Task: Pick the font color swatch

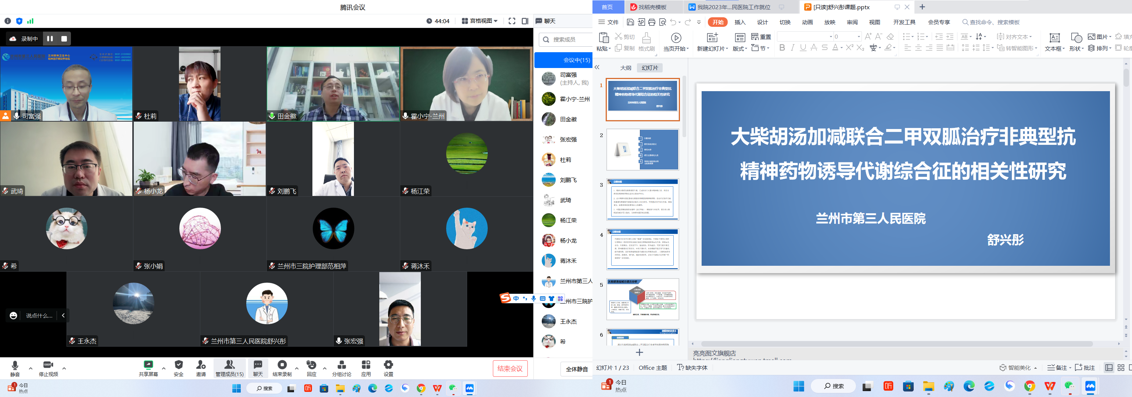Action: point(836,49)
